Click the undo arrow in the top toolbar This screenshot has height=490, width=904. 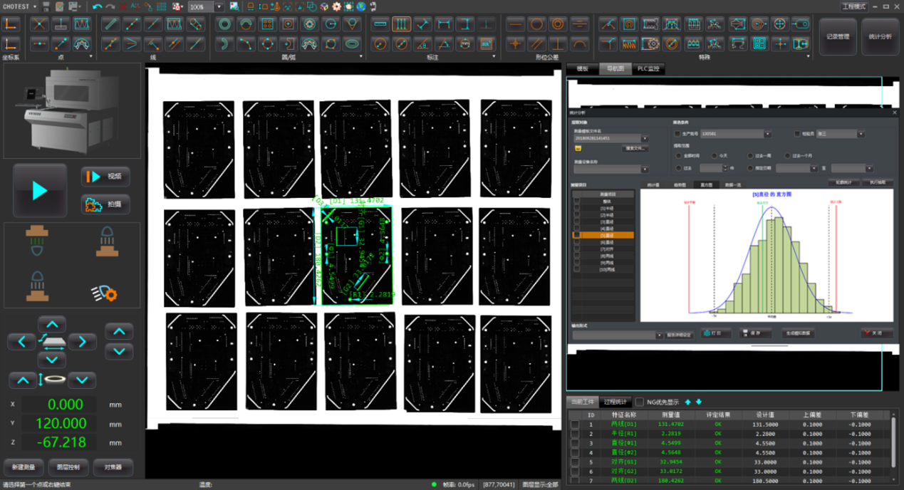pyautogui.click(x=98, y=6)
